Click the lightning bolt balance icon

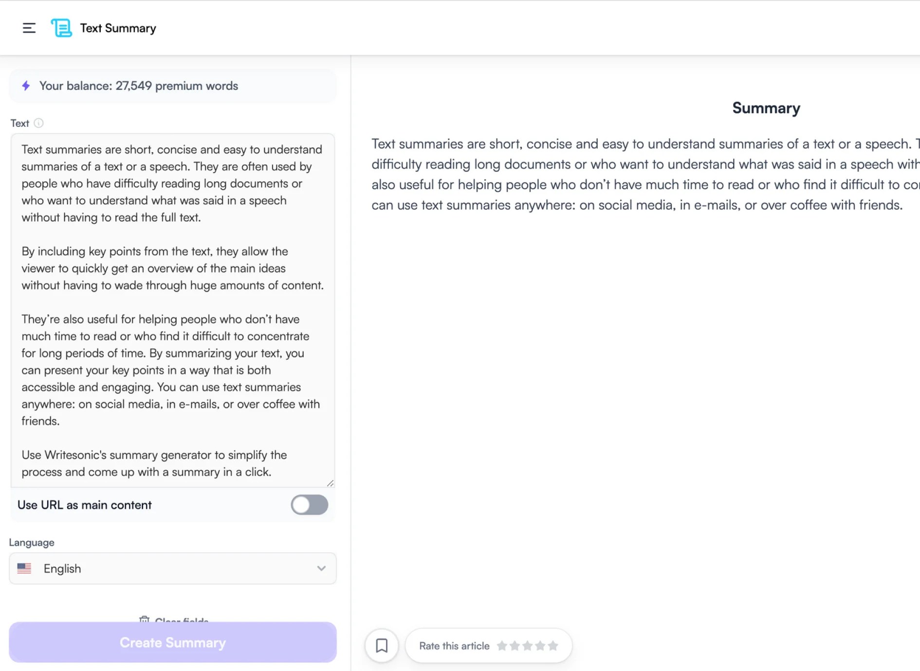tap(26, 86)
